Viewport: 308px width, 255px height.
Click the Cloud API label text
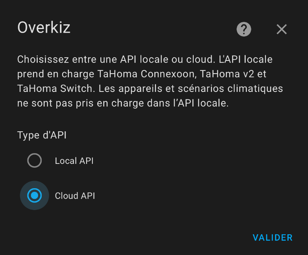[75, 196]
